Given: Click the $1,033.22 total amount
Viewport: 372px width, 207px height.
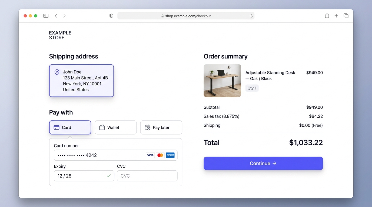Looking at the screenshot, I should (306, 143).
